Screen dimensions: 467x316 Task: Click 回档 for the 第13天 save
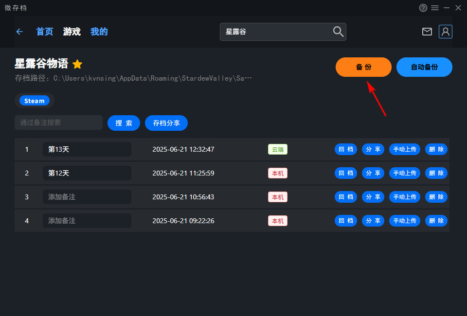click(x=346, y=149)
